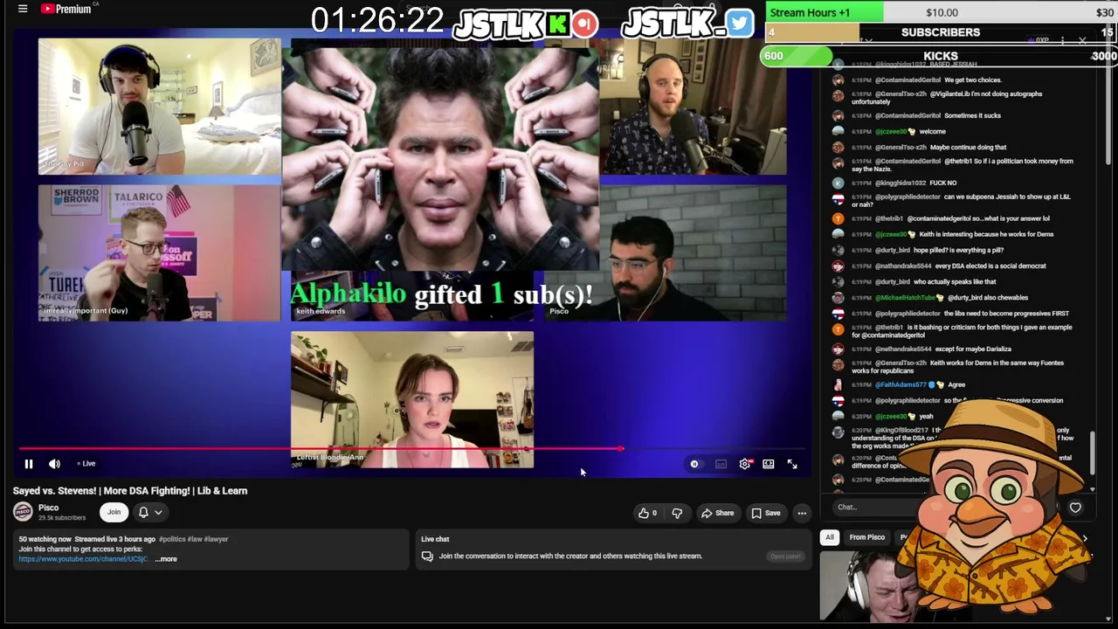
Task: Click the SUBSCRIBERS goal bar
Action: click(941, 32)
